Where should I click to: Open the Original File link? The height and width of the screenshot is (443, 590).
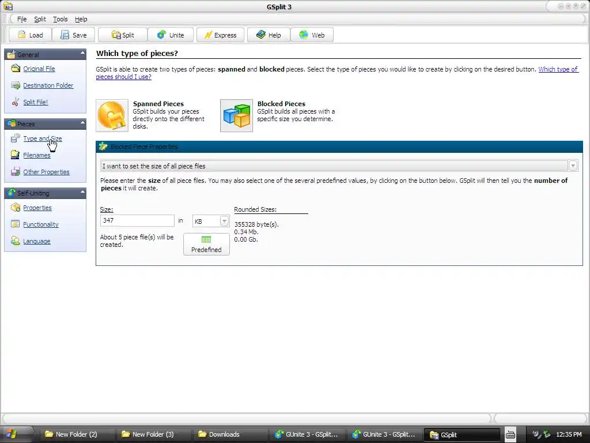pos(39,69)
